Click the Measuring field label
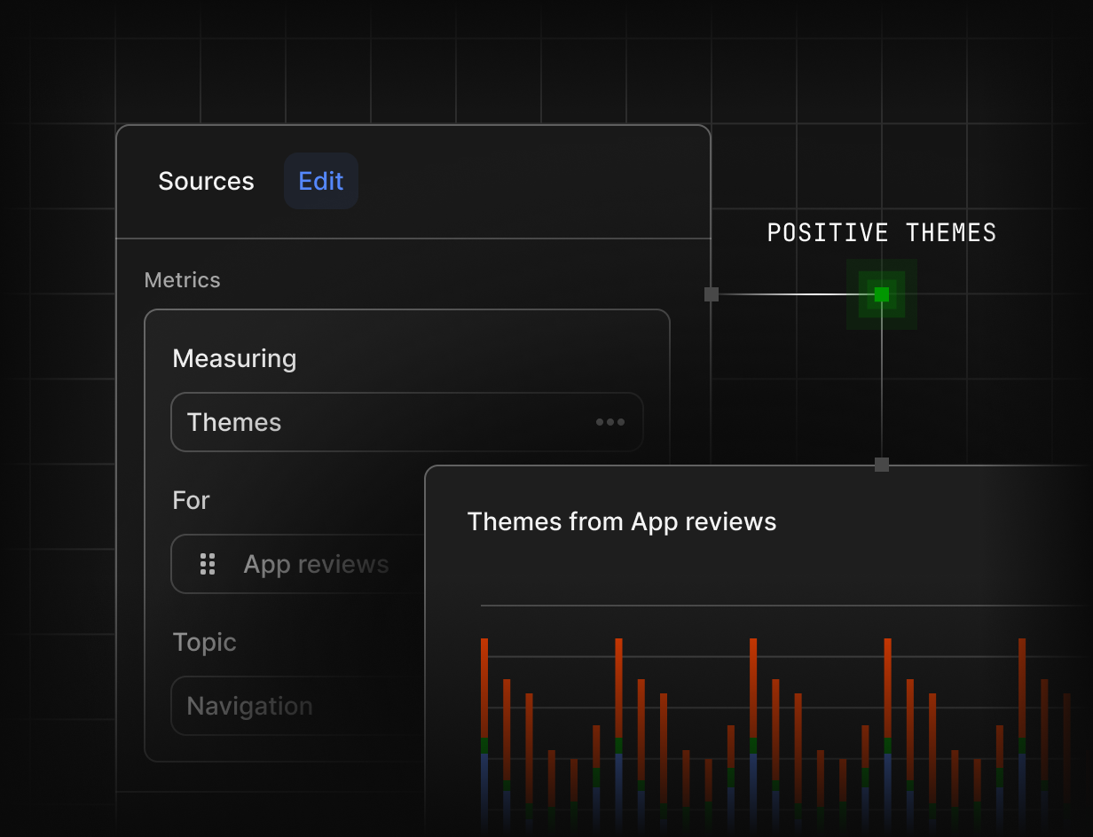 (234, 358)
